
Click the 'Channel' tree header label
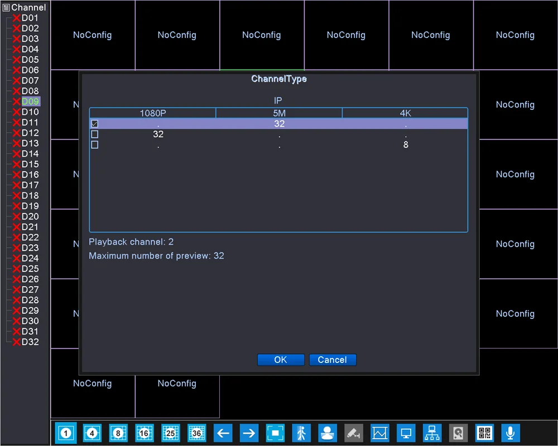click(28, 7)
